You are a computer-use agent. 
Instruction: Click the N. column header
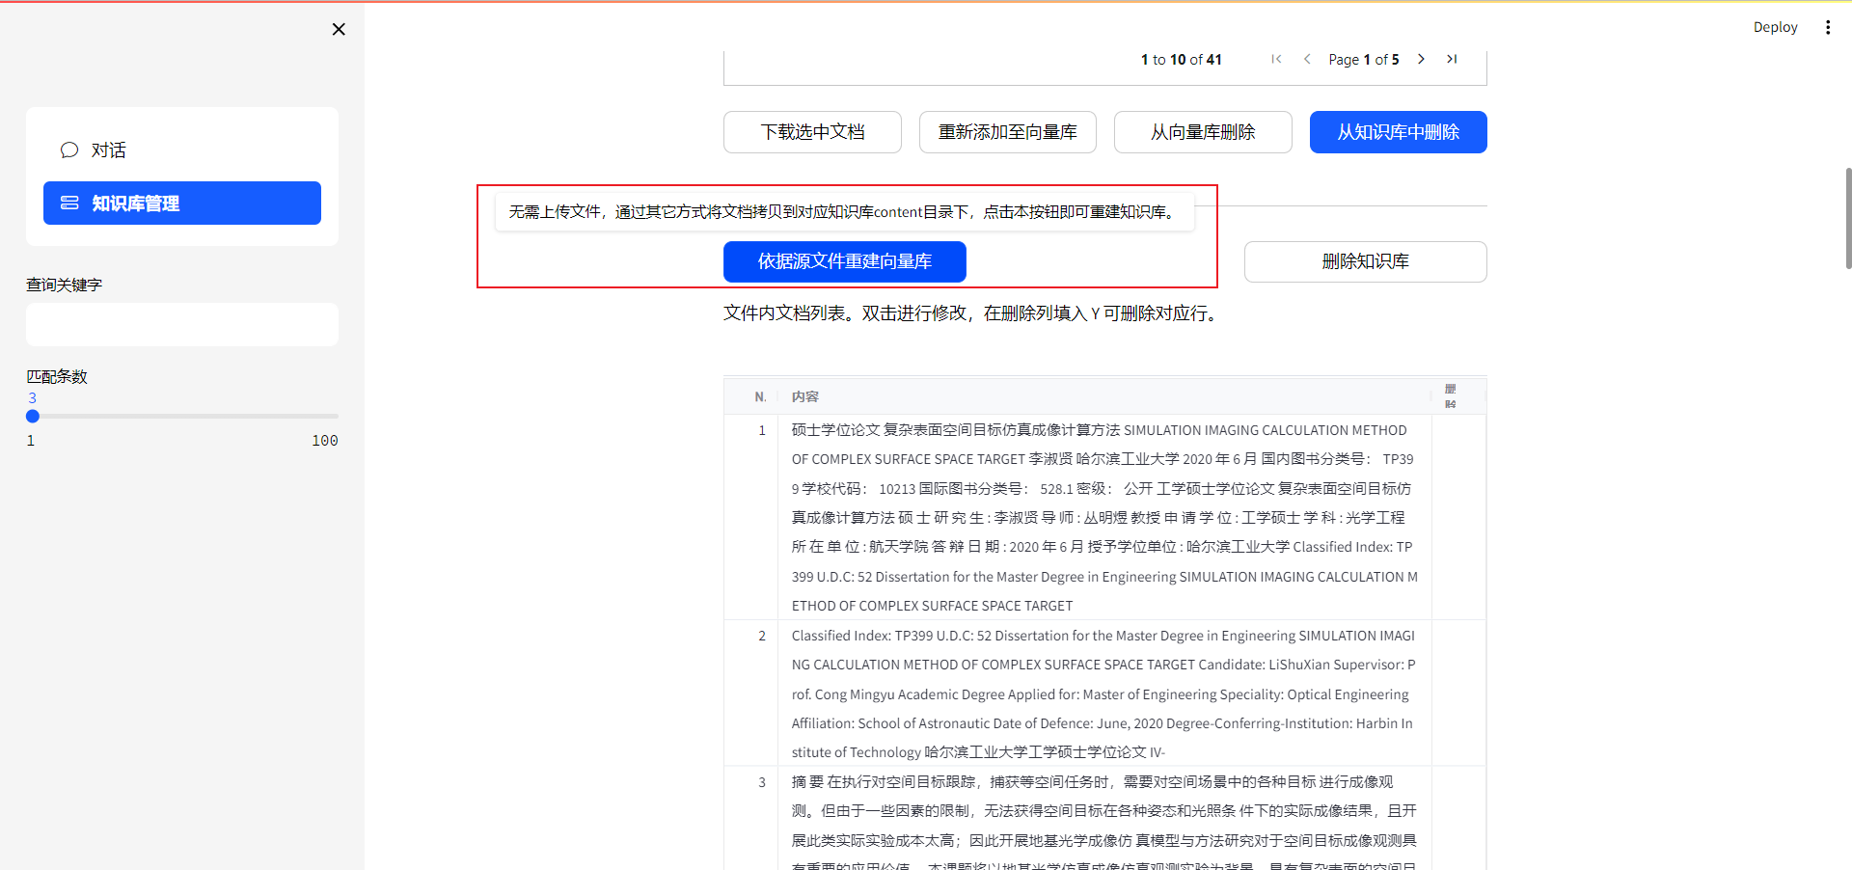(x=752, y=396)
